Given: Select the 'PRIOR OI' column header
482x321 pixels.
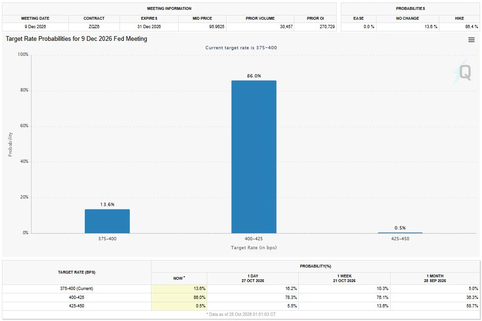Looking at the screenshot, I should (316, 18).
